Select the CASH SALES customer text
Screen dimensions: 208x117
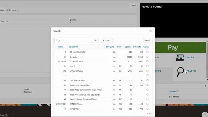click(174, 97)
